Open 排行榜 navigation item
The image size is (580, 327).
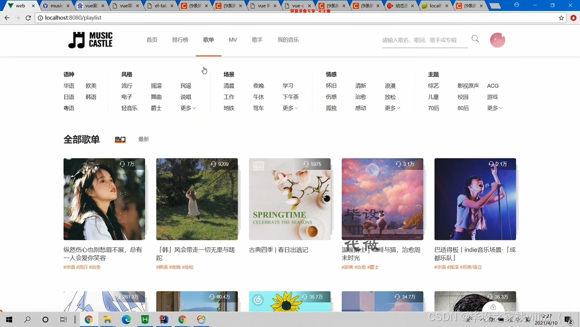coord(180,40)
